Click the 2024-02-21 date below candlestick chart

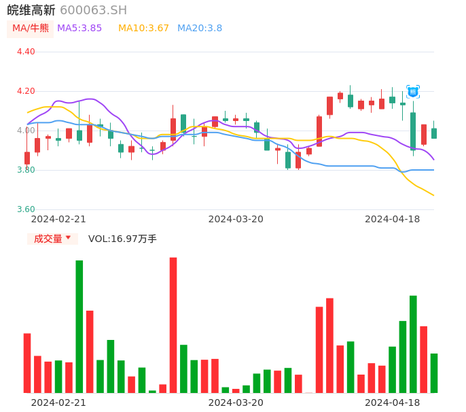58,219
